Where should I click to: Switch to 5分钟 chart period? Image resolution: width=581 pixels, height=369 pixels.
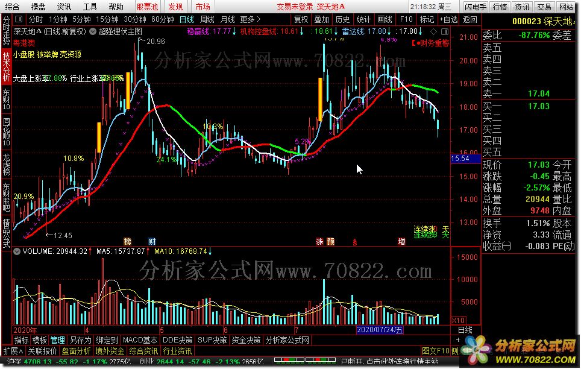[x=81, y=19]
